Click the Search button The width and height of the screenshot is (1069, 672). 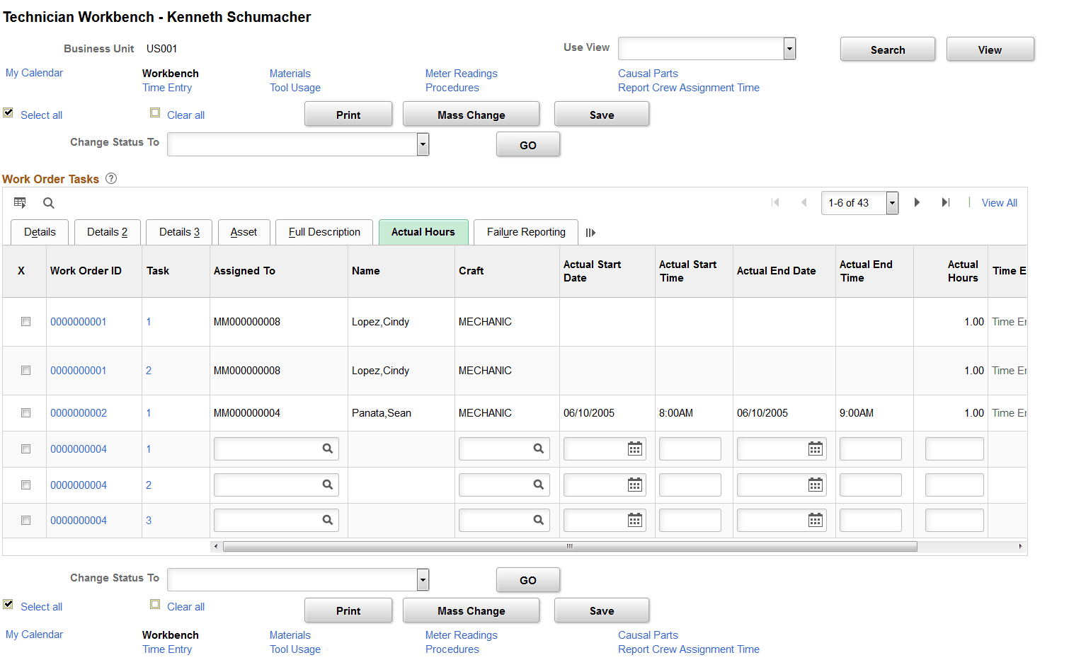pyautogui.click(x=888, y=49)
